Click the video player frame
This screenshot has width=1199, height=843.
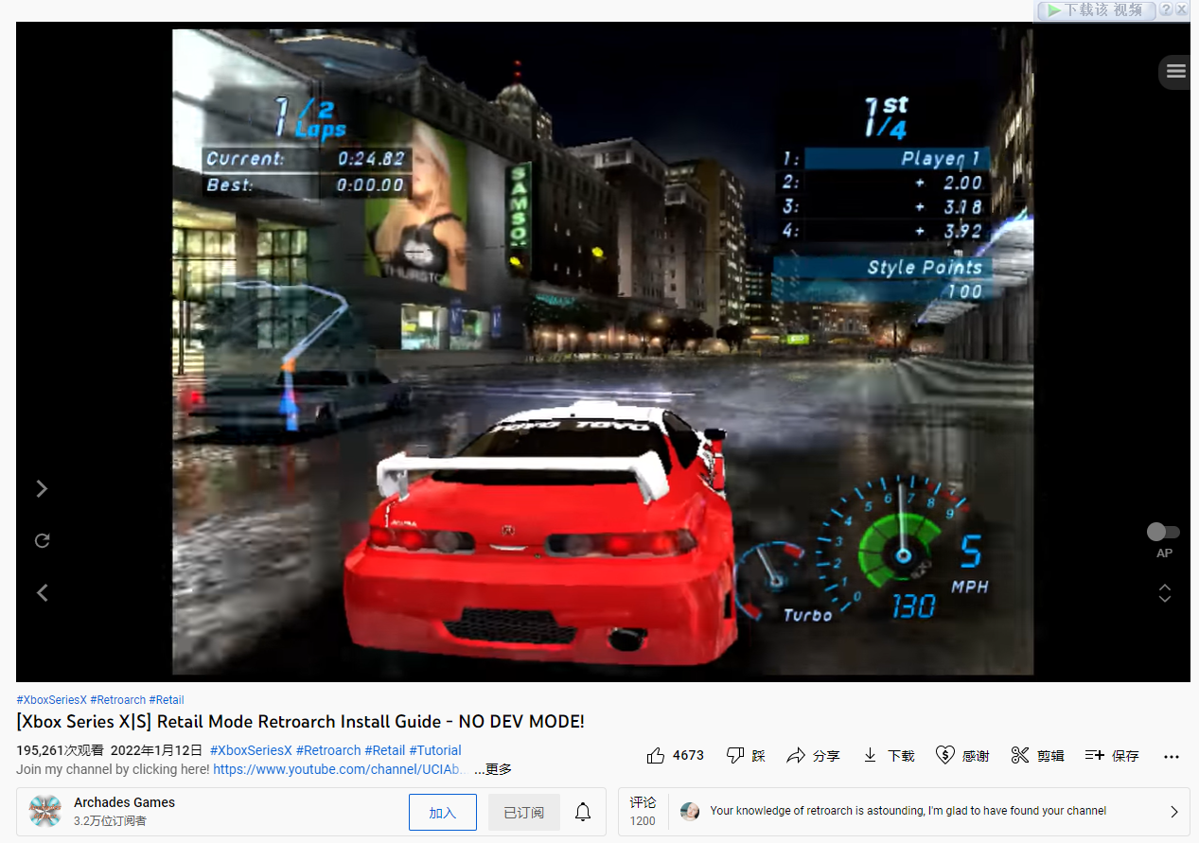603,352
